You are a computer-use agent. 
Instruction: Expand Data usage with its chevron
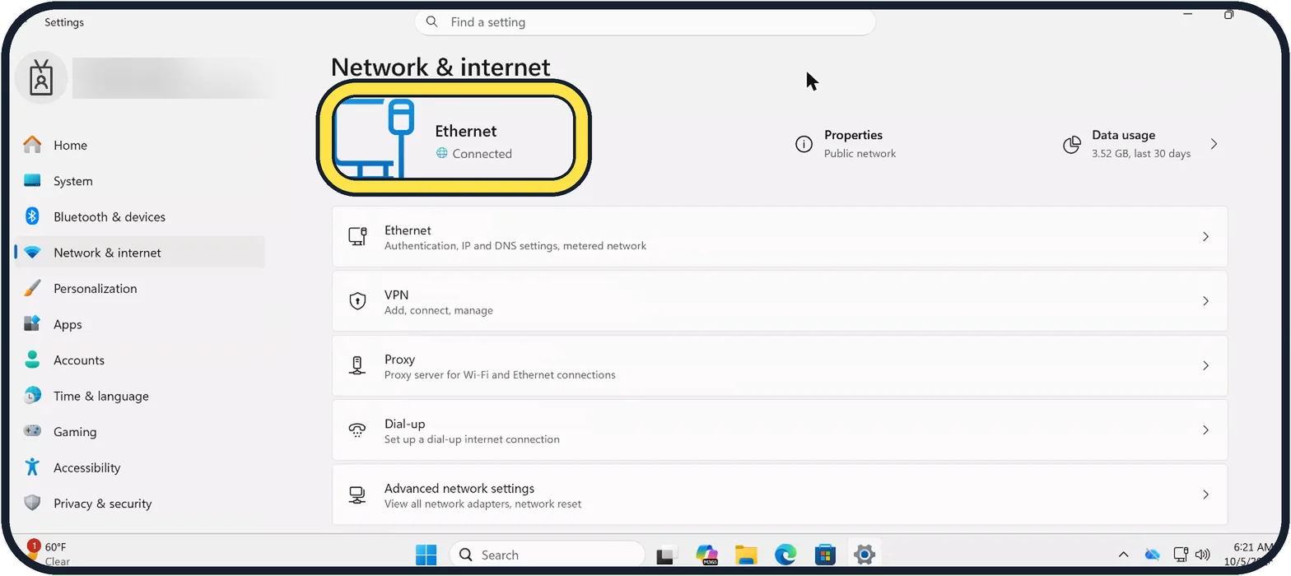click(x=1213, y=144)
